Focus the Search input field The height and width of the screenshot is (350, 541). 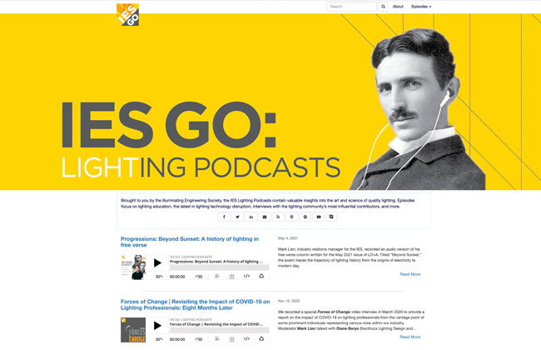click(x=351, y=7)
